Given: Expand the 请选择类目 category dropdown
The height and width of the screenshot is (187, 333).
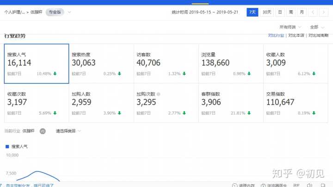Looking at the screenshot, I should coord(68,131).
